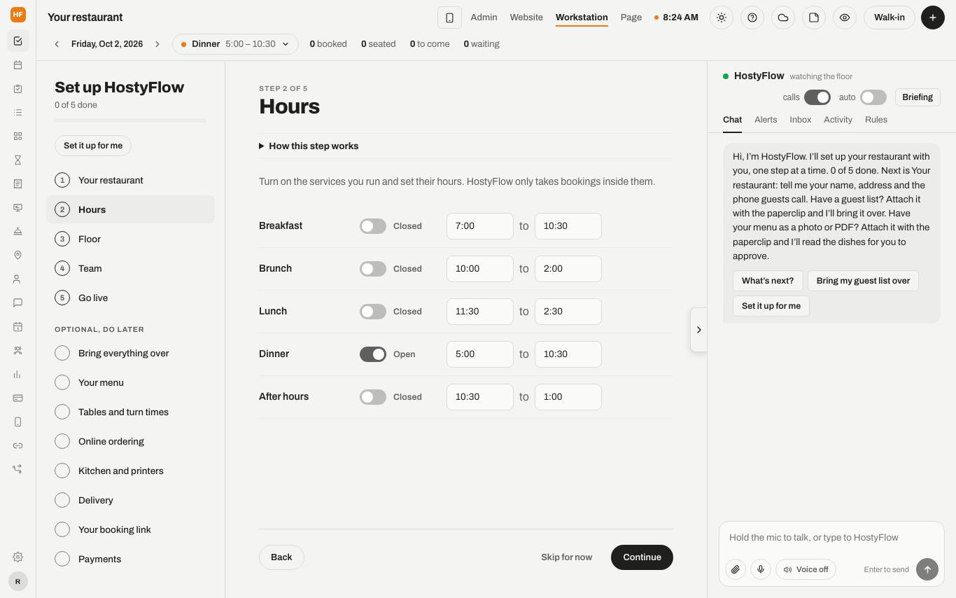This screenshot has width=956, height=598.
Task: Open the Rules tab
Action: coord(876,120)
